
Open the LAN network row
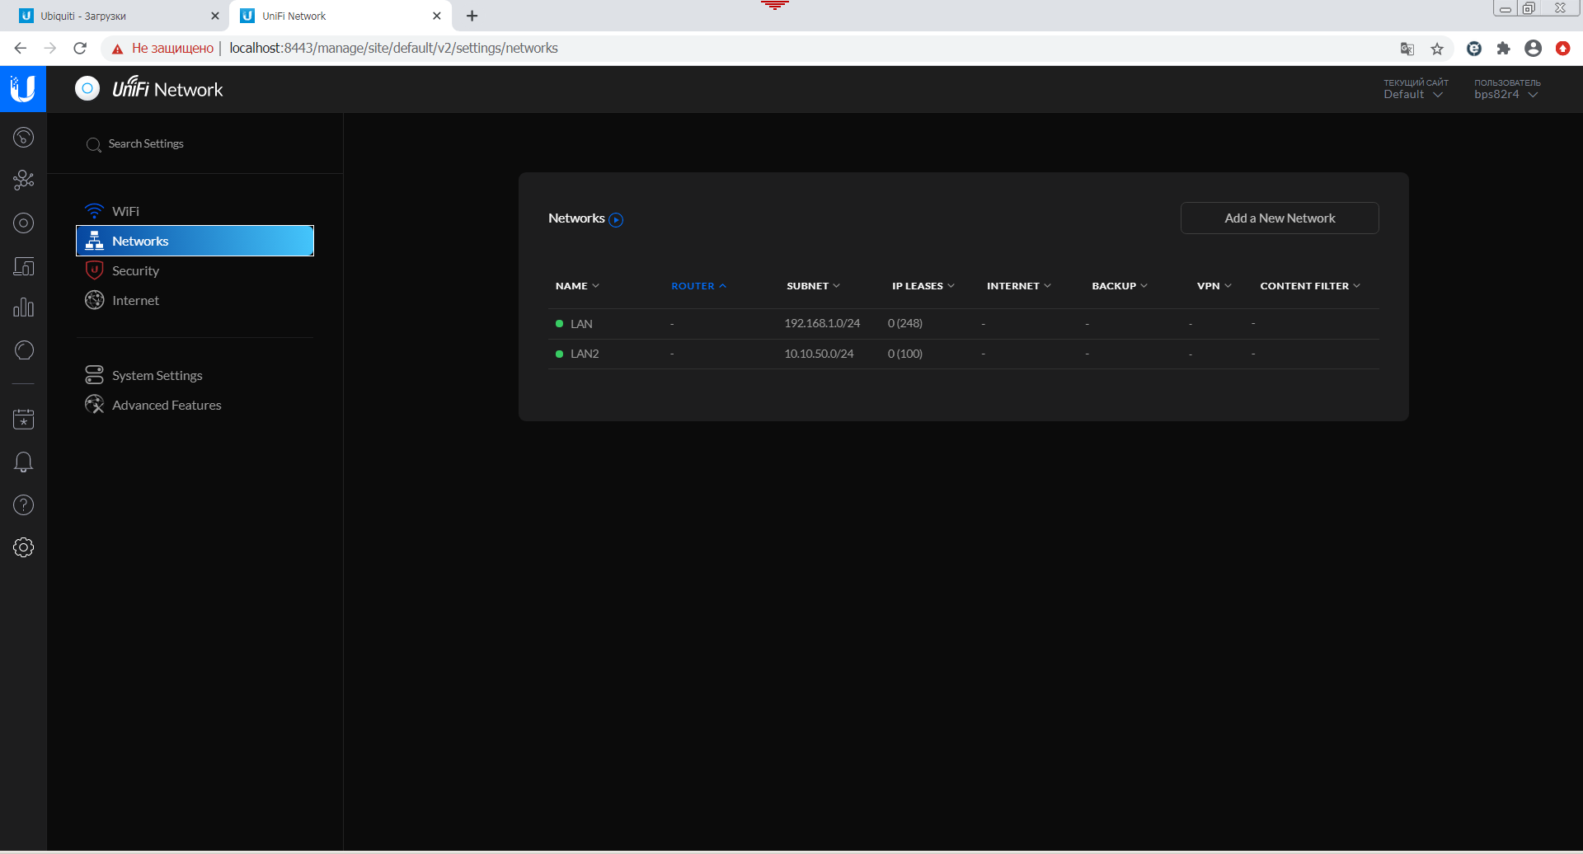pyautogui.click(x=963, y=324)
